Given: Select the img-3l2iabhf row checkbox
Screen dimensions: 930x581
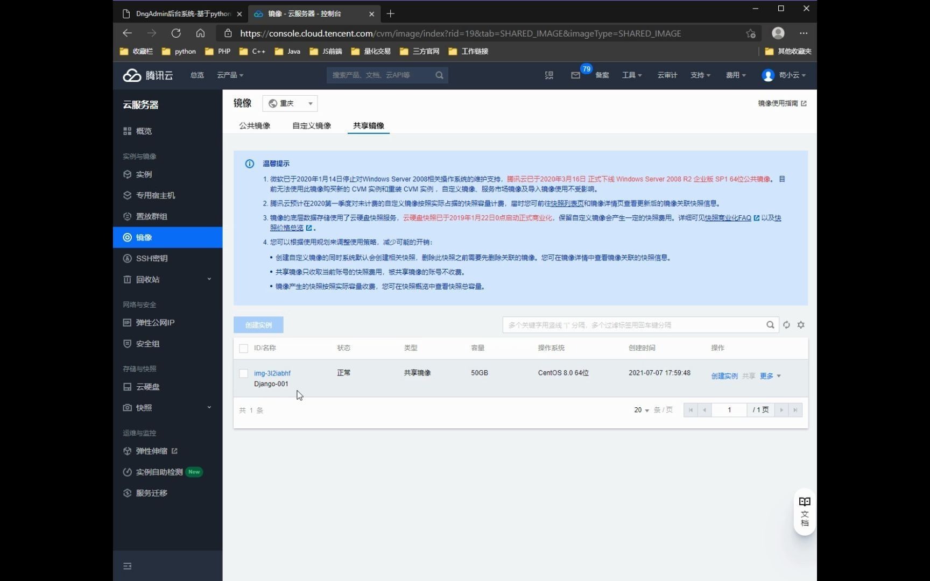Looking at the screenshot, I should [243, 373].
